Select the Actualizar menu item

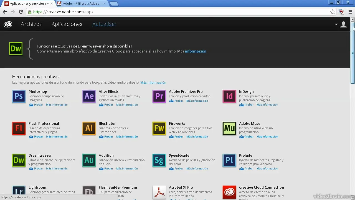pos(104,24)
